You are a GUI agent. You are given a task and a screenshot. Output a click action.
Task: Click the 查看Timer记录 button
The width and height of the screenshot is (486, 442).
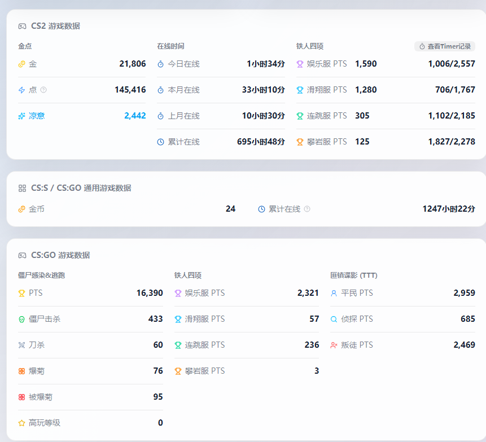(x=444, y=46)
